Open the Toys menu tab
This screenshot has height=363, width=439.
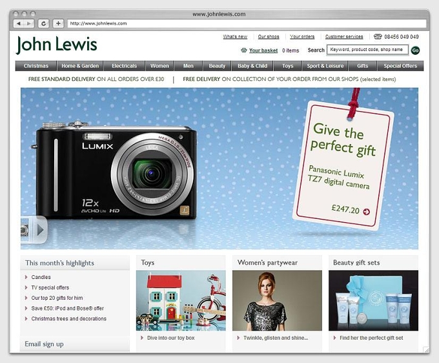pos(287,66)
